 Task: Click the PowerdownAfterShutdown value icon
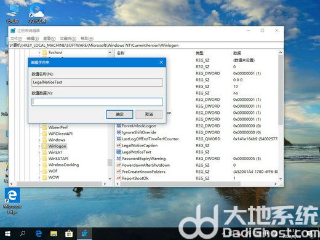click(119, 165)
